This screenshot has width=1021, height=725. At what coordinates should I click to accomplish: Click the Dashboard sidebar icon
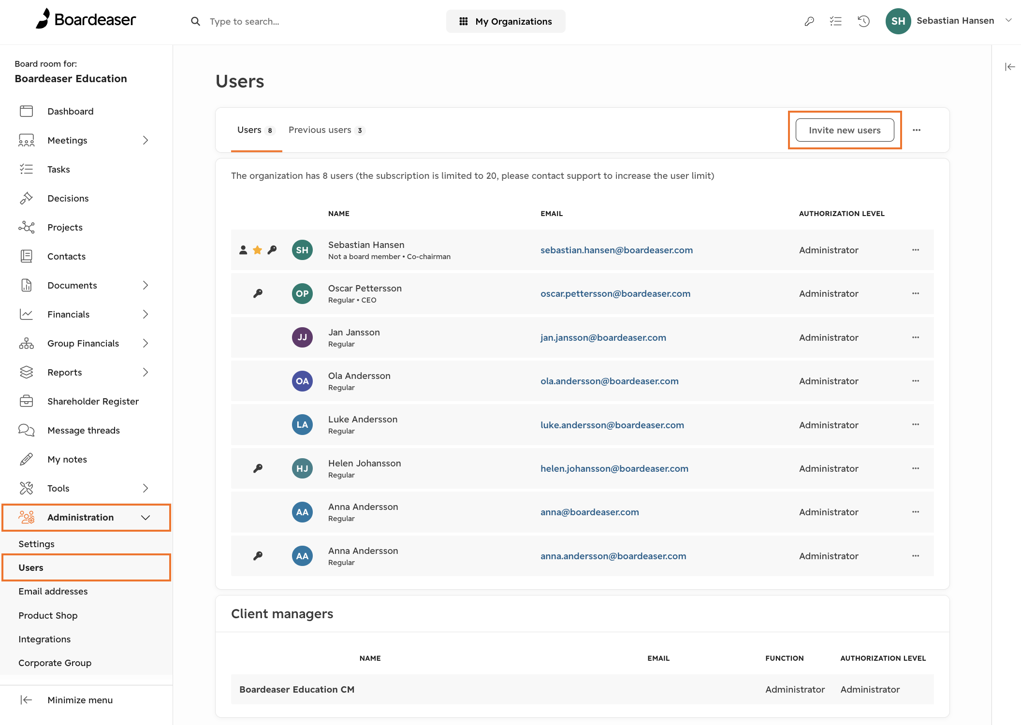click(x=27, y=111)
